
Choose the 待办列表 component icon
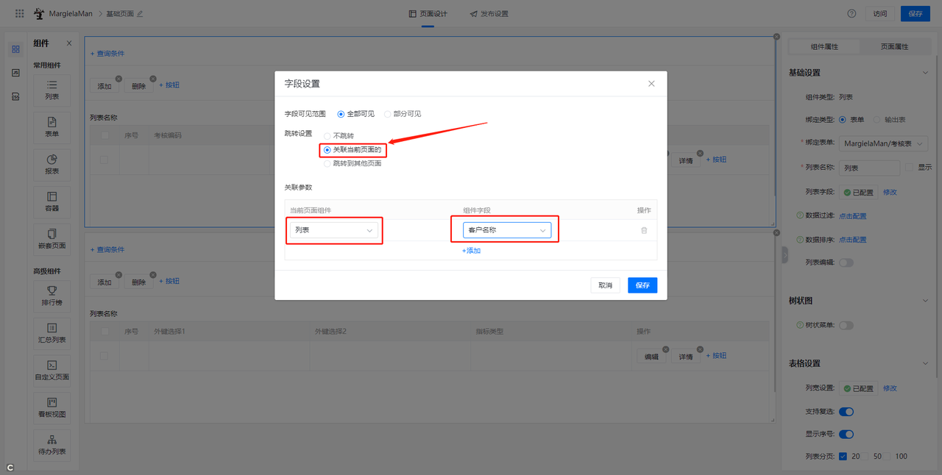52,440
